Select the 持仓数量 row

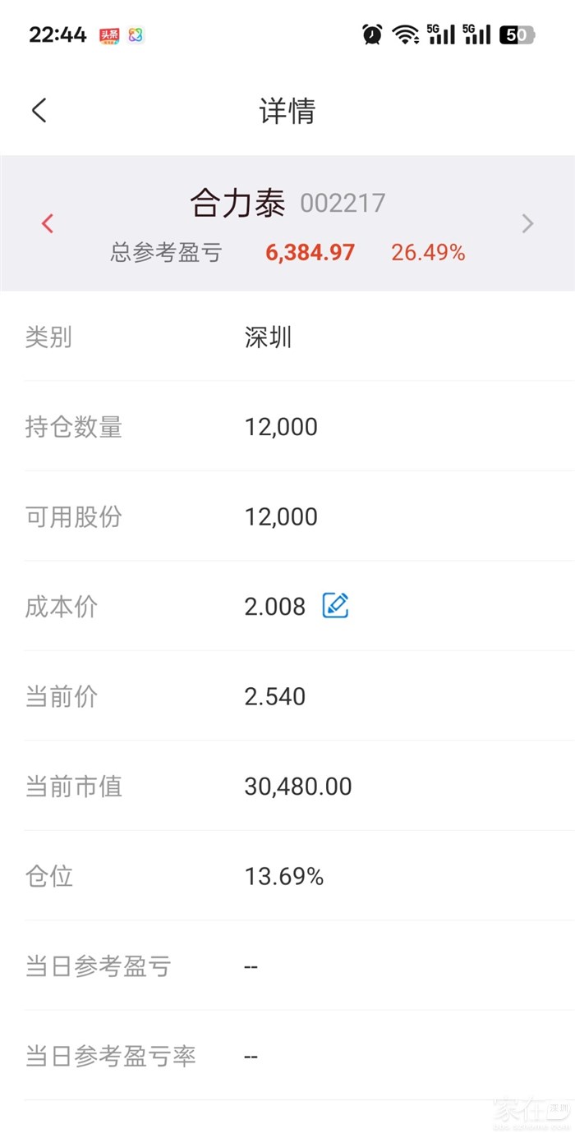[287, 427]
